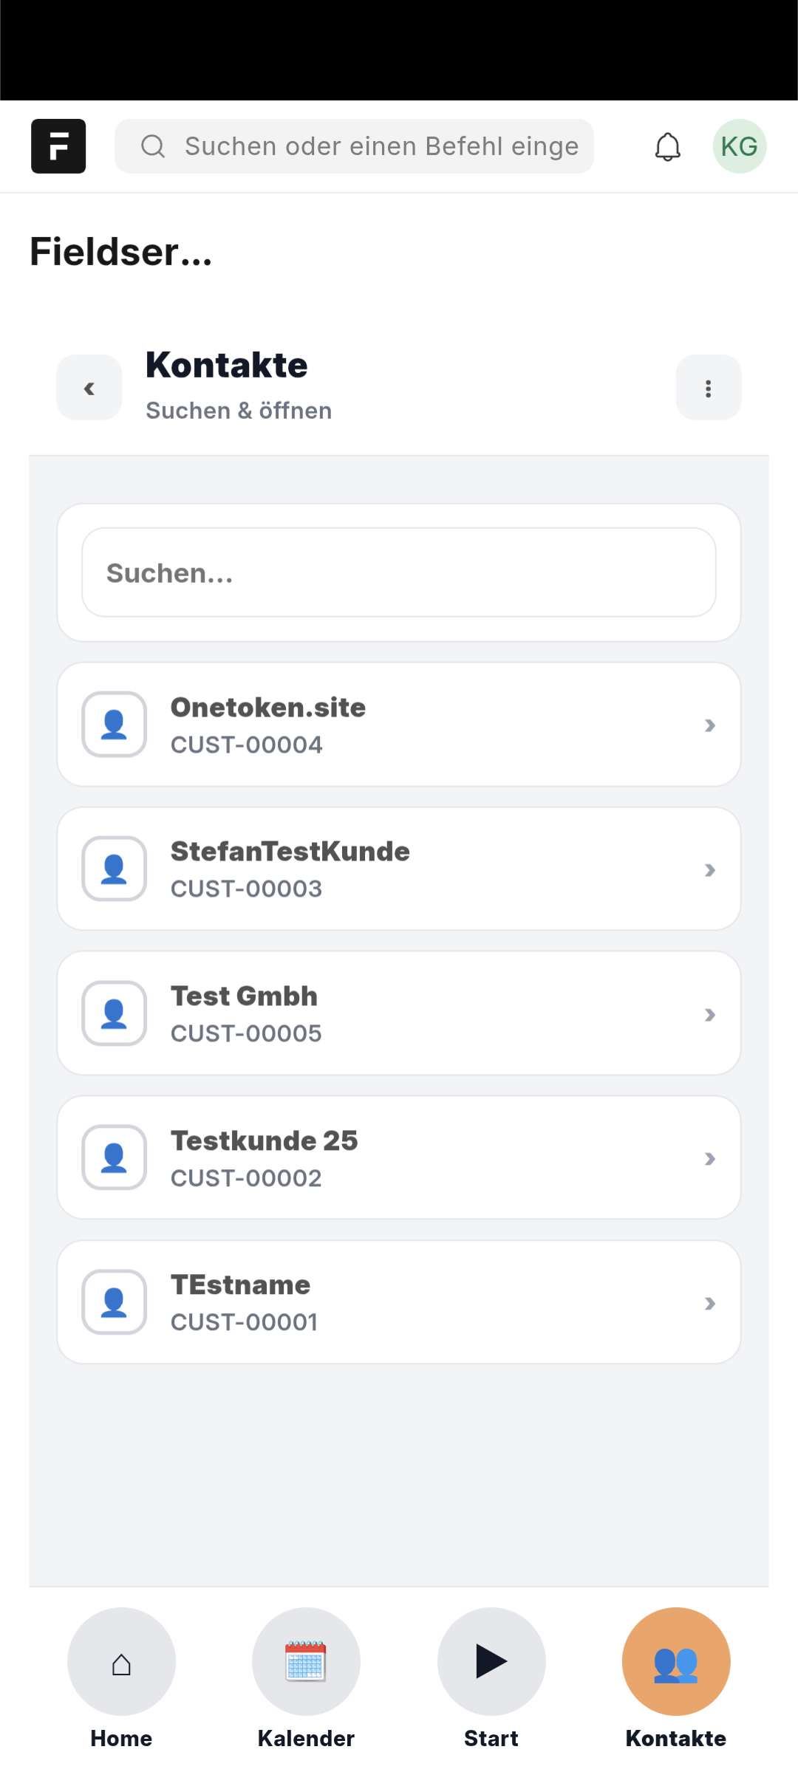Click the Suchen... contact search field
Screen dimensions: 798x1772
click(399, 572)
